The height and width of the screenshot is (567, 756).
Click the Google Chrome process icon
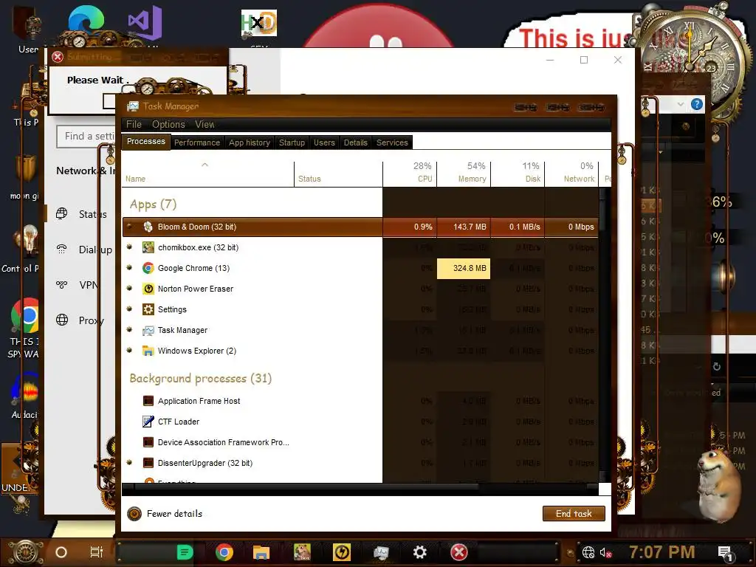point(148,268)
